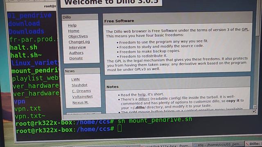Open the Nexus M. news link
The width and height of the screenshot is (262, 147).
click(x=80, y=102)
